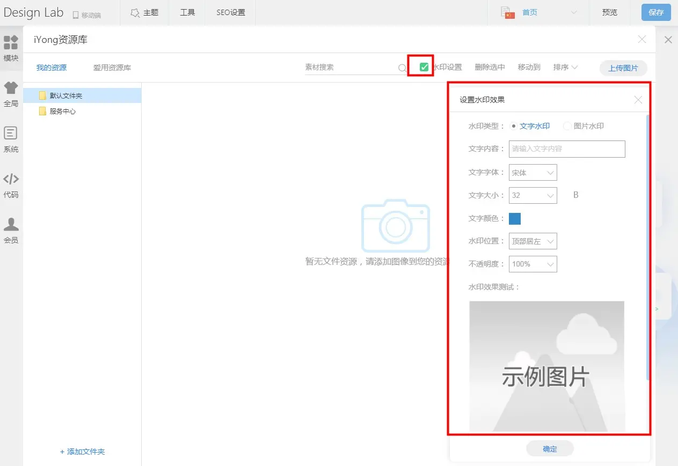Click the blue text color swatch
678x466 pixels.
[515, 218]
